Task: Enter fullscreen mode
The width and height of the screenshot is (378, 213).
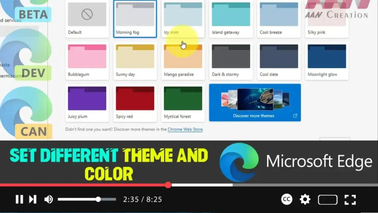Action: pos(350,200)
